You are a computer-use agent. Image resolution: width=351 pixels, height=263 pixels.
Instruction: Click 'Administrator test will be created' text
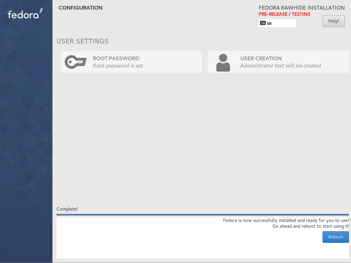(x=280, y=65)
